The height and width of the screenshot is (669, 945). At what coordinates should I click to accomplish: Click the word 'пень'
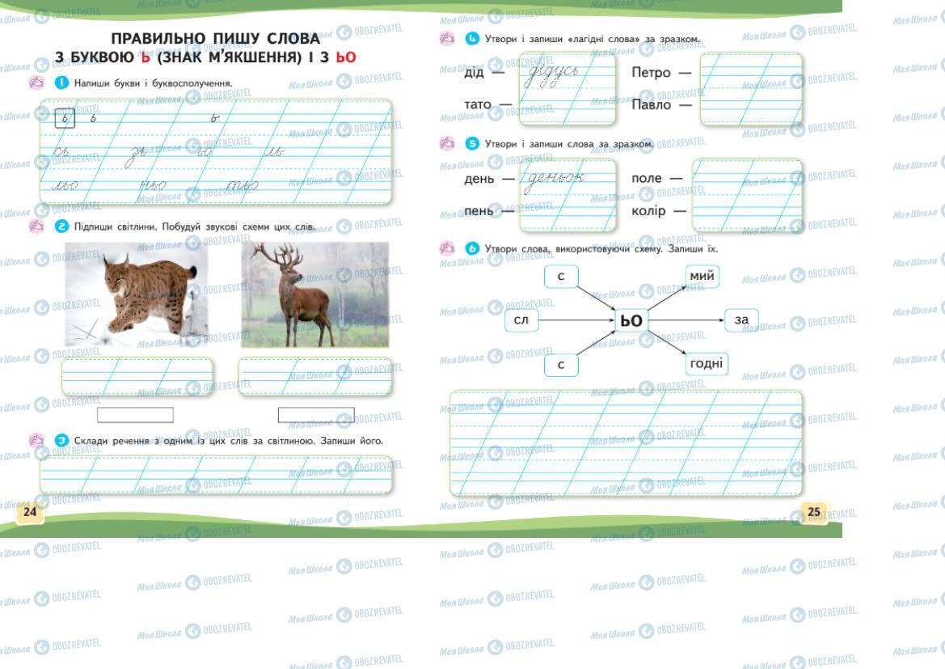coord(479,210)
